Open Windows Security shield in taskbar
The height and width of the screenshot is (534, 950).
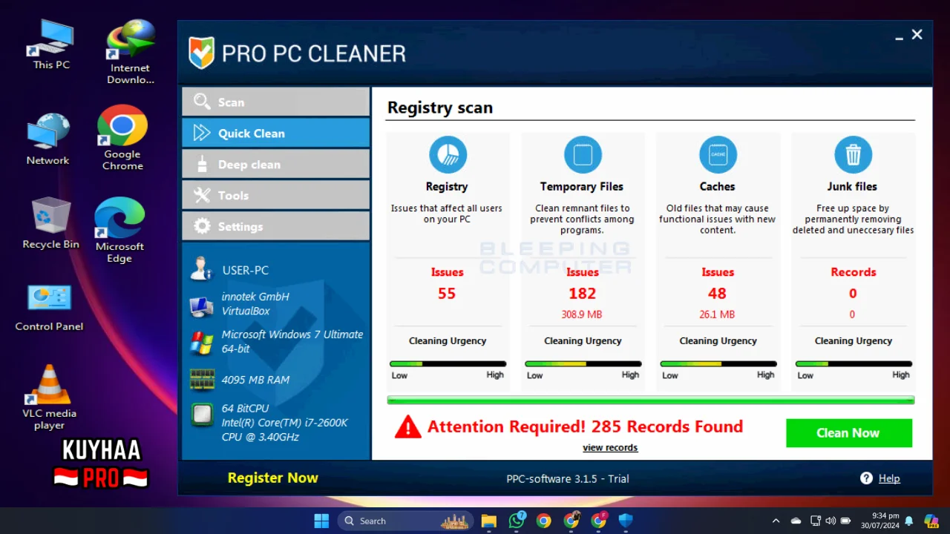click(626, 521)
